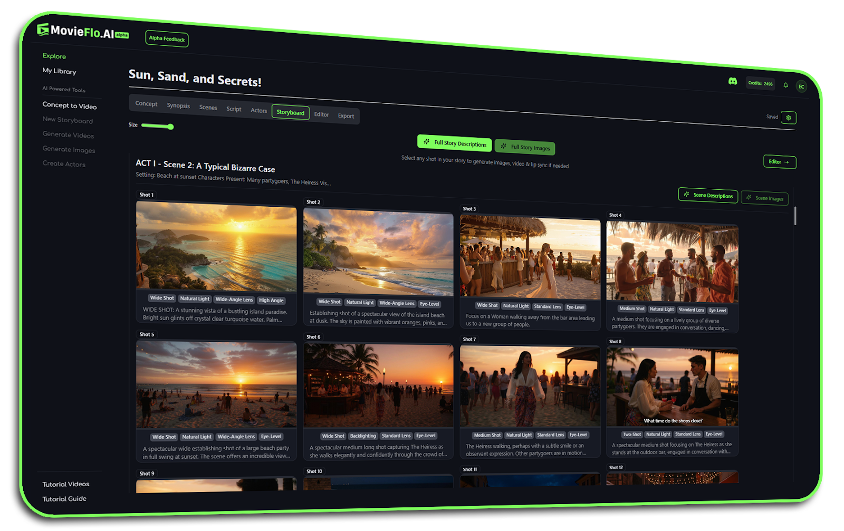Adjust the Size slider handle
Viewport: 844px width, 531px height.
170,127
